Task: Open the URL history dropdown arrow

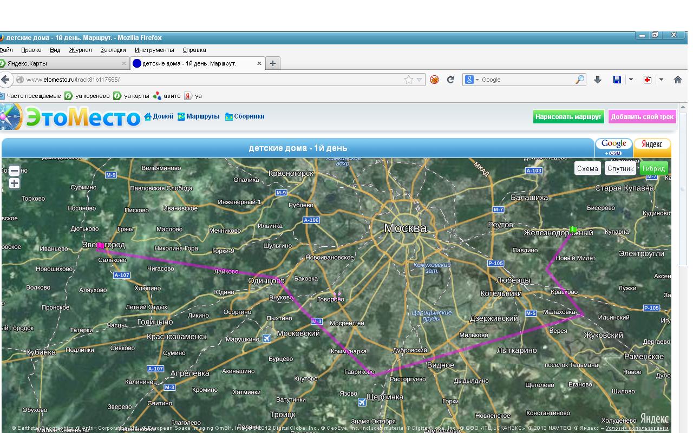Action: pyautogui.click(x=419, y=80)
